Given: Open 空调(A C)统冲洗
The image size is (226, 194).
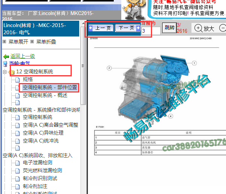Looking at the screenshot, I should (x=41, y=141).
